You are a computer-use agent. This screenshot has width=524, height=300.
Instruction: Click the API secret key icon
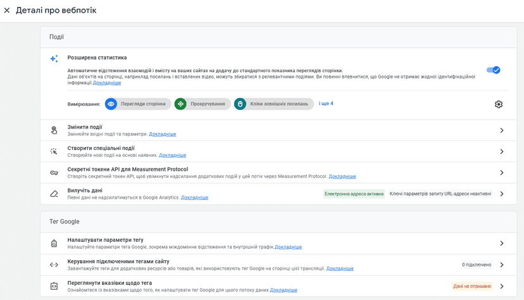tap(54, 173)
